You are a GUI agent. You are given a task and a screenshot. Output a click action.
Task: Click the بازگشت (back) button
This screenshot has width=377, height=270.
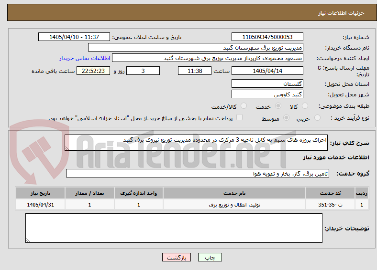(x=176, y=257)
